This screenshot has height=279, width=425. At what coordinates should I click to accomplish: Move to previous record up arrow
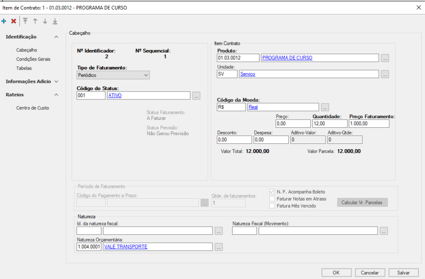[x=35, y=21]
